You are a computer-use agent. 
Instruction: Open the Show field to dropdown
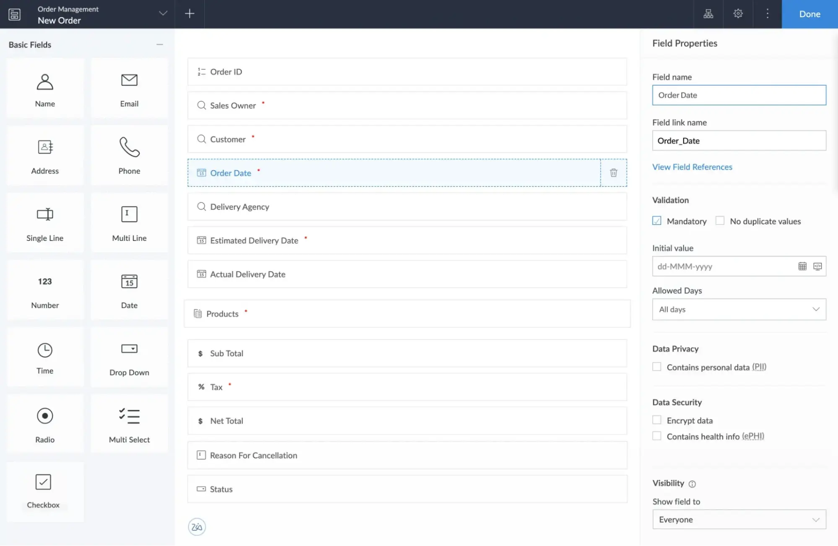739,520
